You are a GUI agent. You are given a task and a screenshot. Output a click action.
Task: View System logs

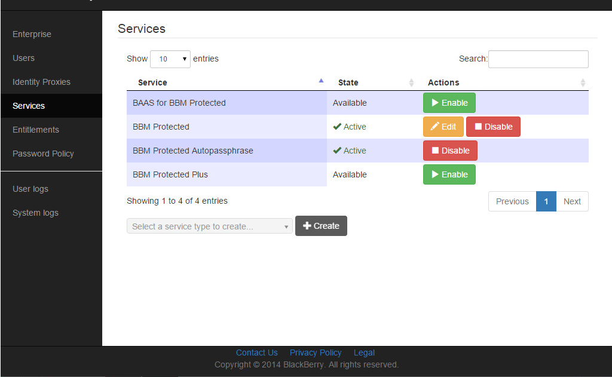pyautogui.click(x=35, y=213)
